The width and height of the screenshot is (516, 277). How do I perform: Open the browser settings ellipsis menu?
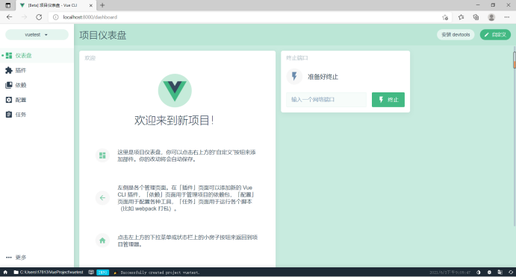507,17
